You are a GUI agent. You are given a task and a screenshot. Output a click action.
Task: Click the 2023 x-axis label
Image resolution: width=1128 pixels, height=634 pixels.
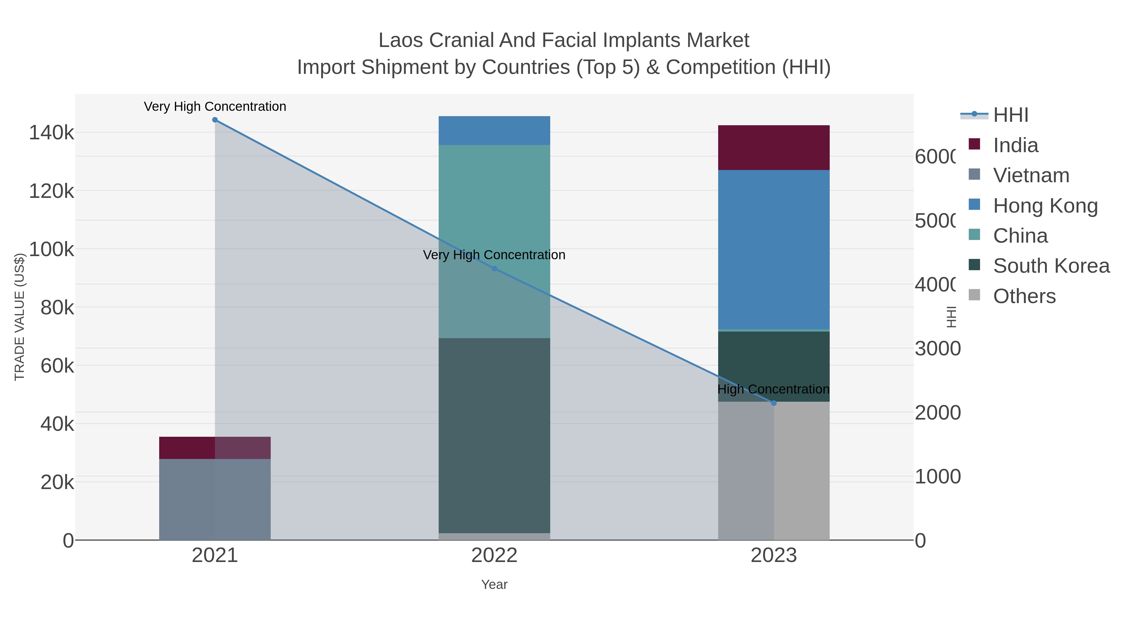774,556
